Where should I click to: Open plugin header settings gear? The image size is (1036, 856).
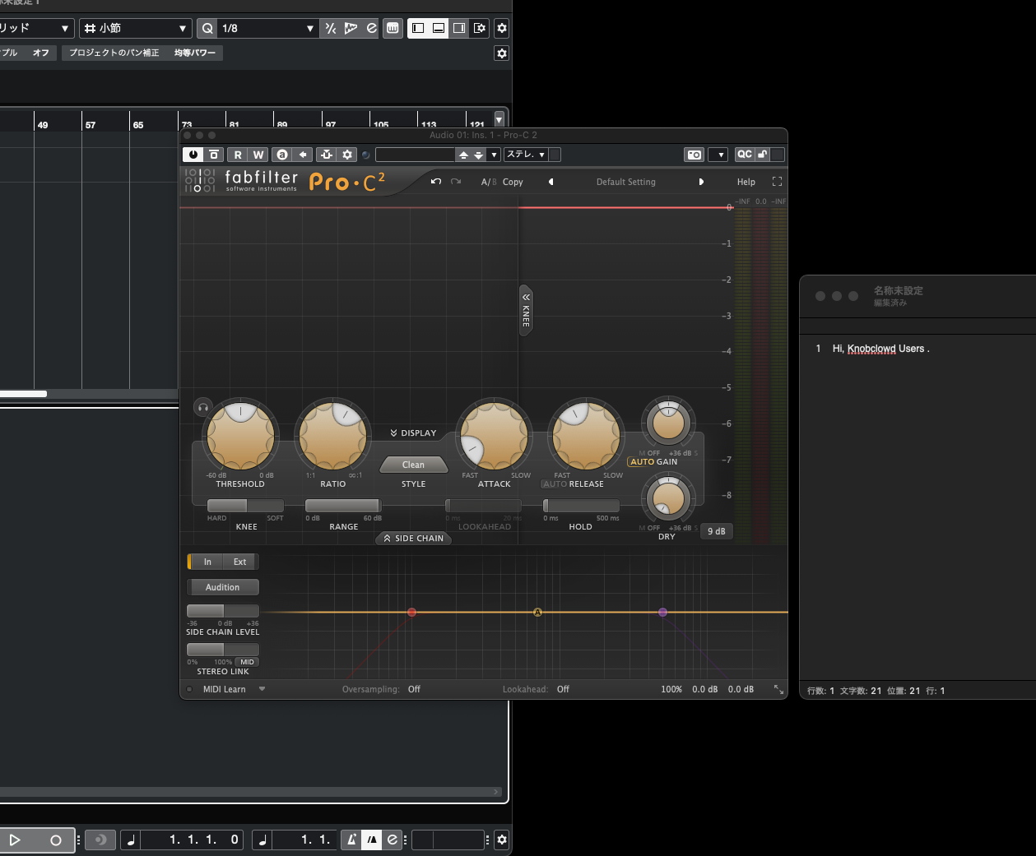click(347, 155)
